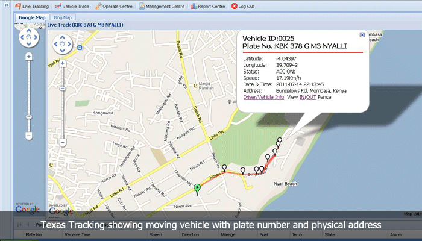Click the Alarm column header

pos(395,234)
